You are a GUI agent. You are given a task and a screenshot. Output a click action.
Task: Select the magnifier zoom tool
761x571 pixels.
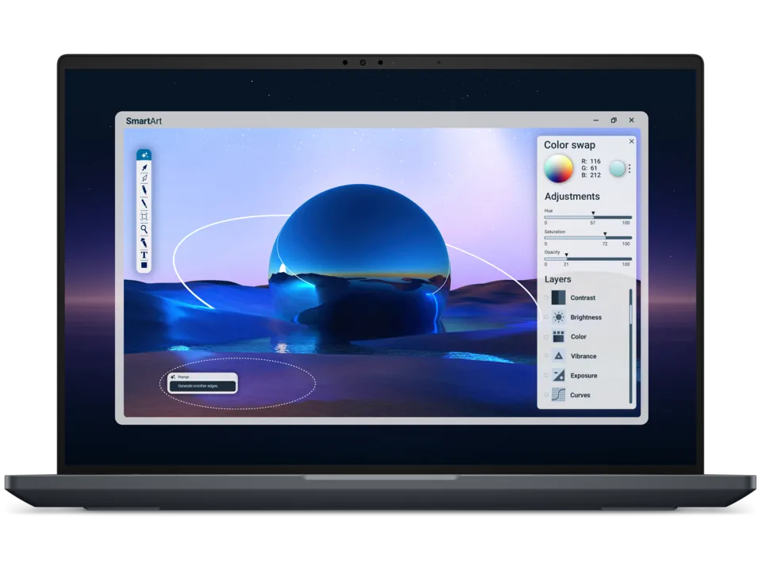[144, 228]
